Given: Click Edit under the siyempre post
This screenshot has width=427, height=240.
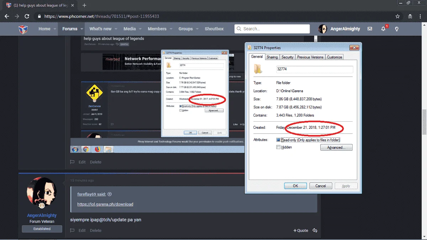Looking at the screenshot, I should [82, 230].
